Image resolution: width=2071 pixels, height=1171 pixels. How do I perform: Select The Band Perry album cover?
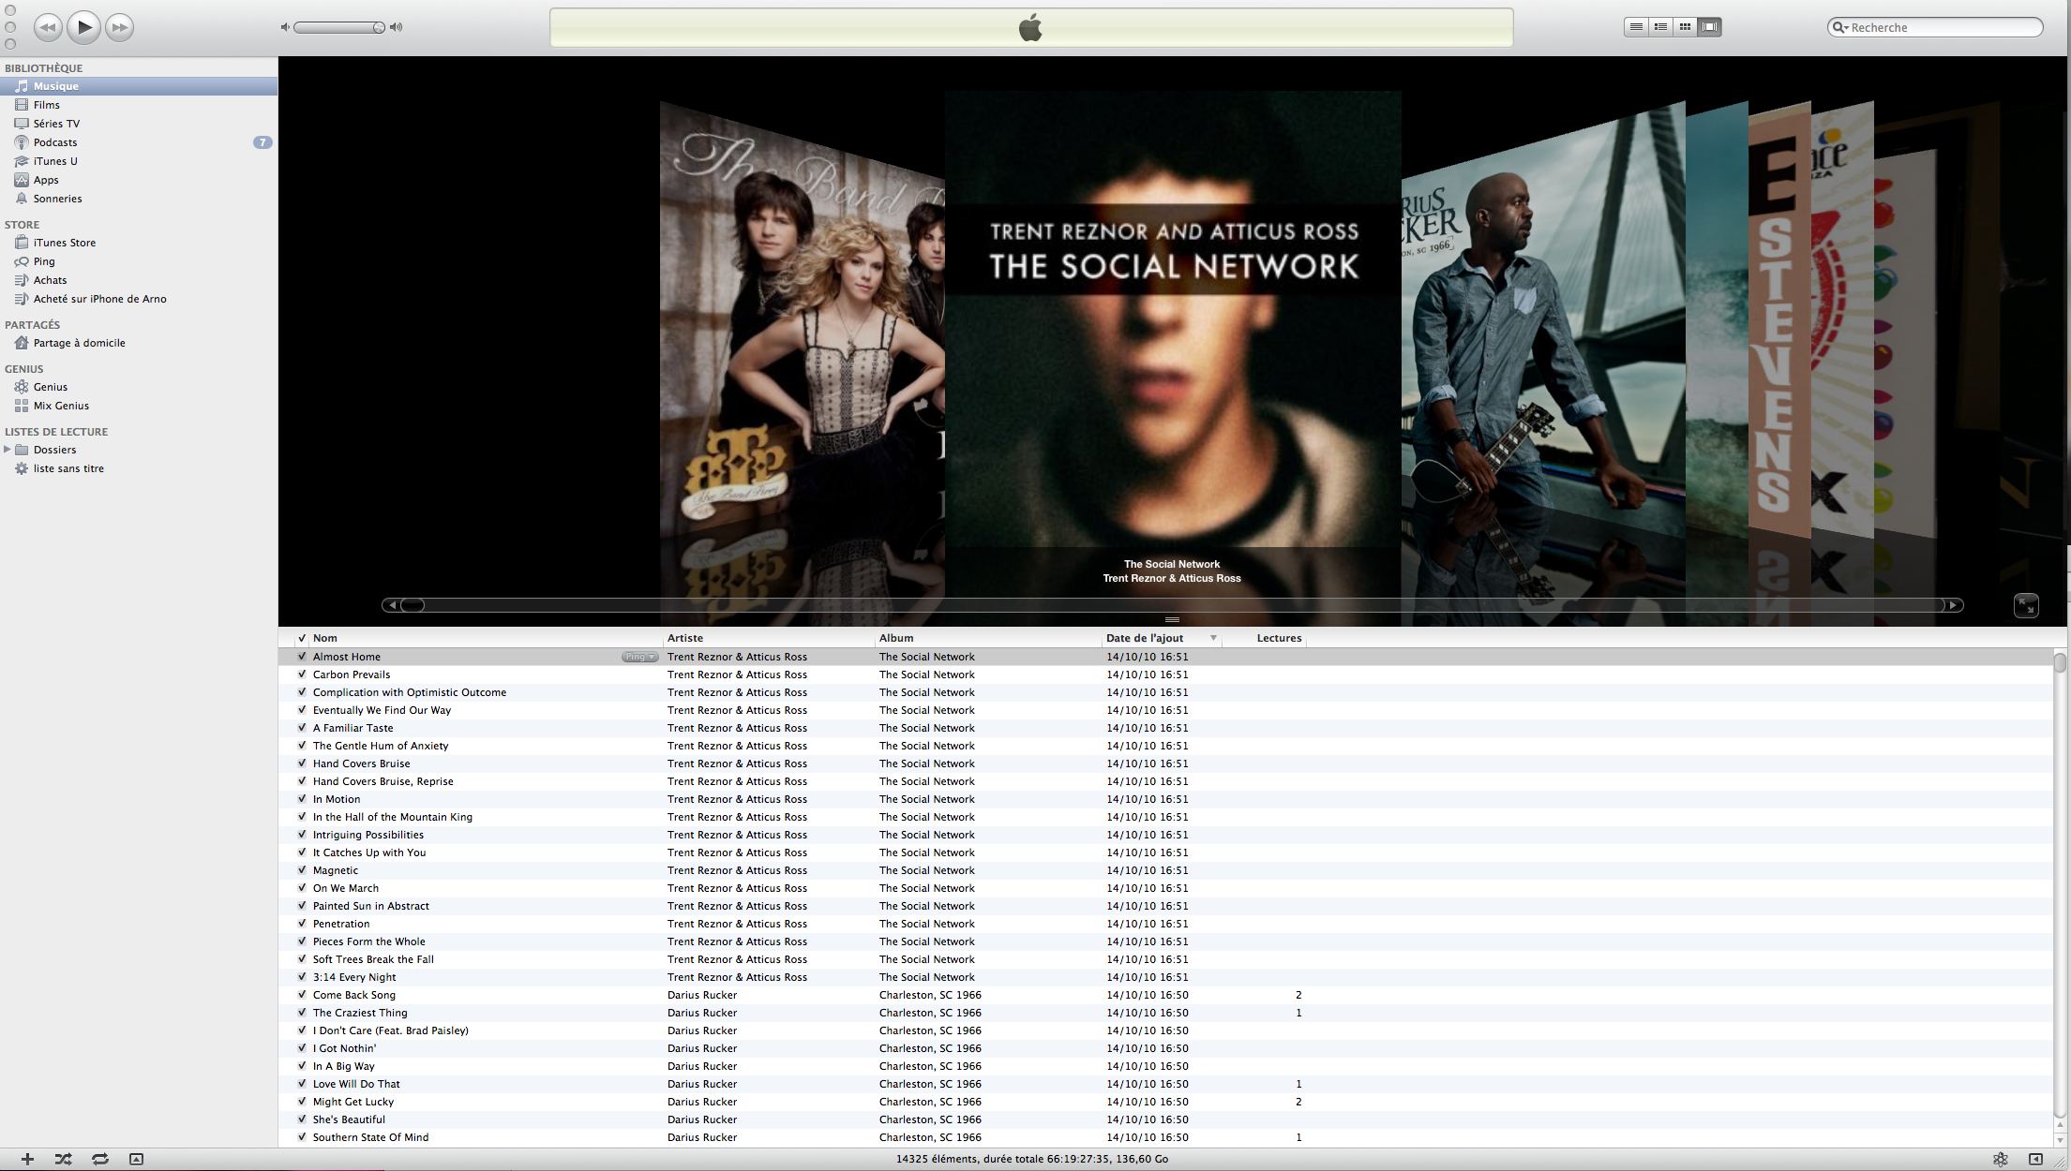click(x=802, y=319)
